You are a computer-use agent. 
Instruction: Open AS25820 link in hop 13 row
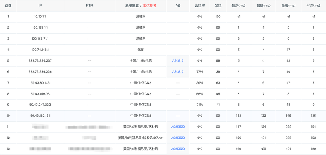coord(178,149)
